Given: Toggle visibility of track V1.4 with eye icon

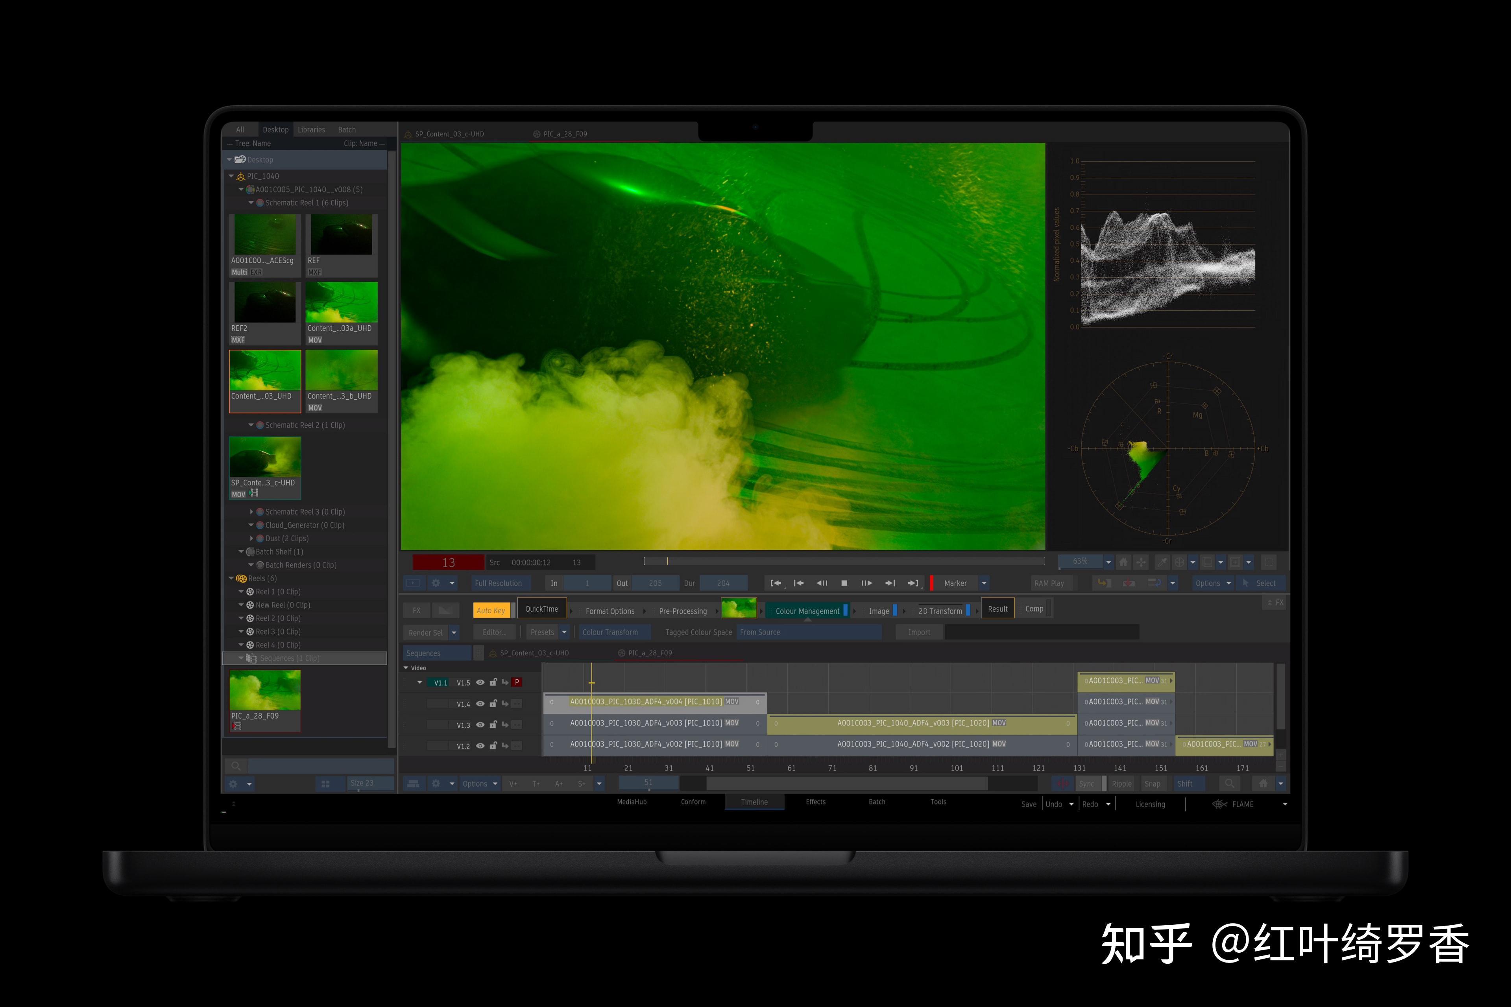Looking at the screenshot, I should (480, 703).
